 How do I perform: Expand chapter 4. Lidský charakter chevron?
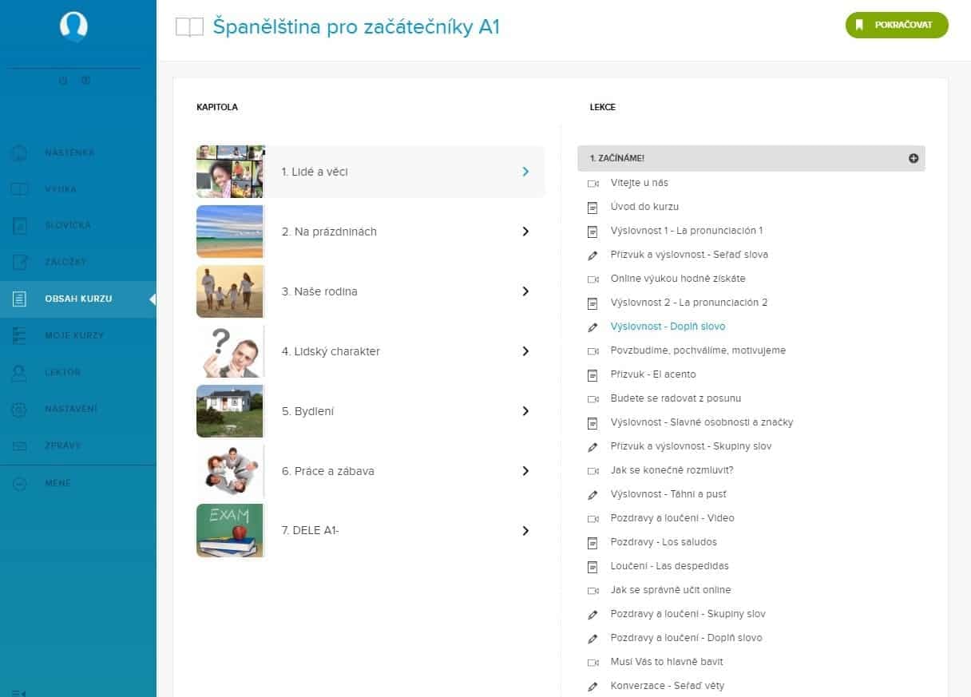(525, 351)
